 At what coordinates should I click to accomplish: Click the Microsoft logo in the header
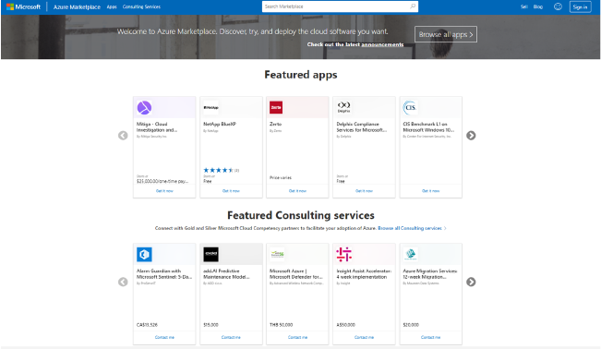[x=23, y=6]
